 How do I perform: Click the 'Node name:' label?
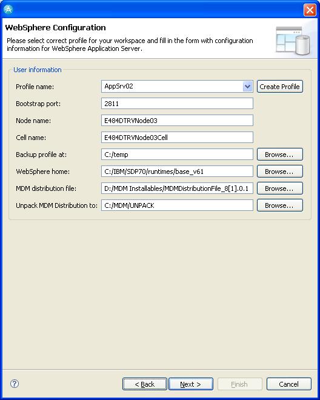[33, 121]
